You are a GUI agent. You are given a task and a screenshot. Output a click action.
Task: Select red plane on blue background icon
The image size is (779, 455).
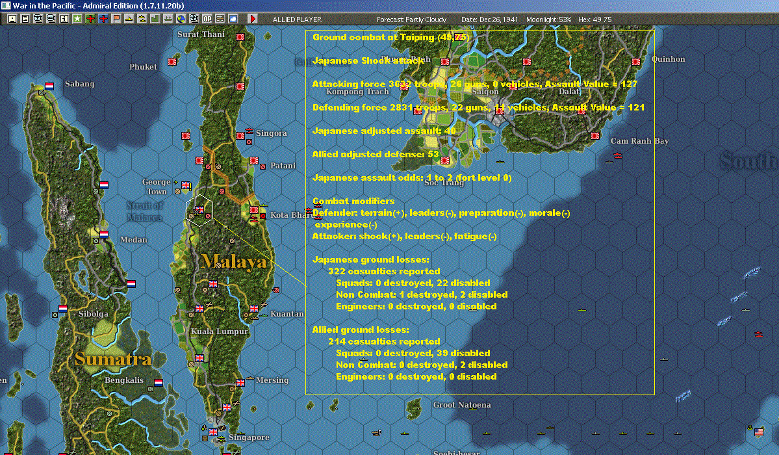pyautogui.click(x=103, y=19)
